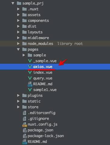The image size is (110, 145).
Task: Click the JS file icon for nuxt.config.js
Action: 24,124
